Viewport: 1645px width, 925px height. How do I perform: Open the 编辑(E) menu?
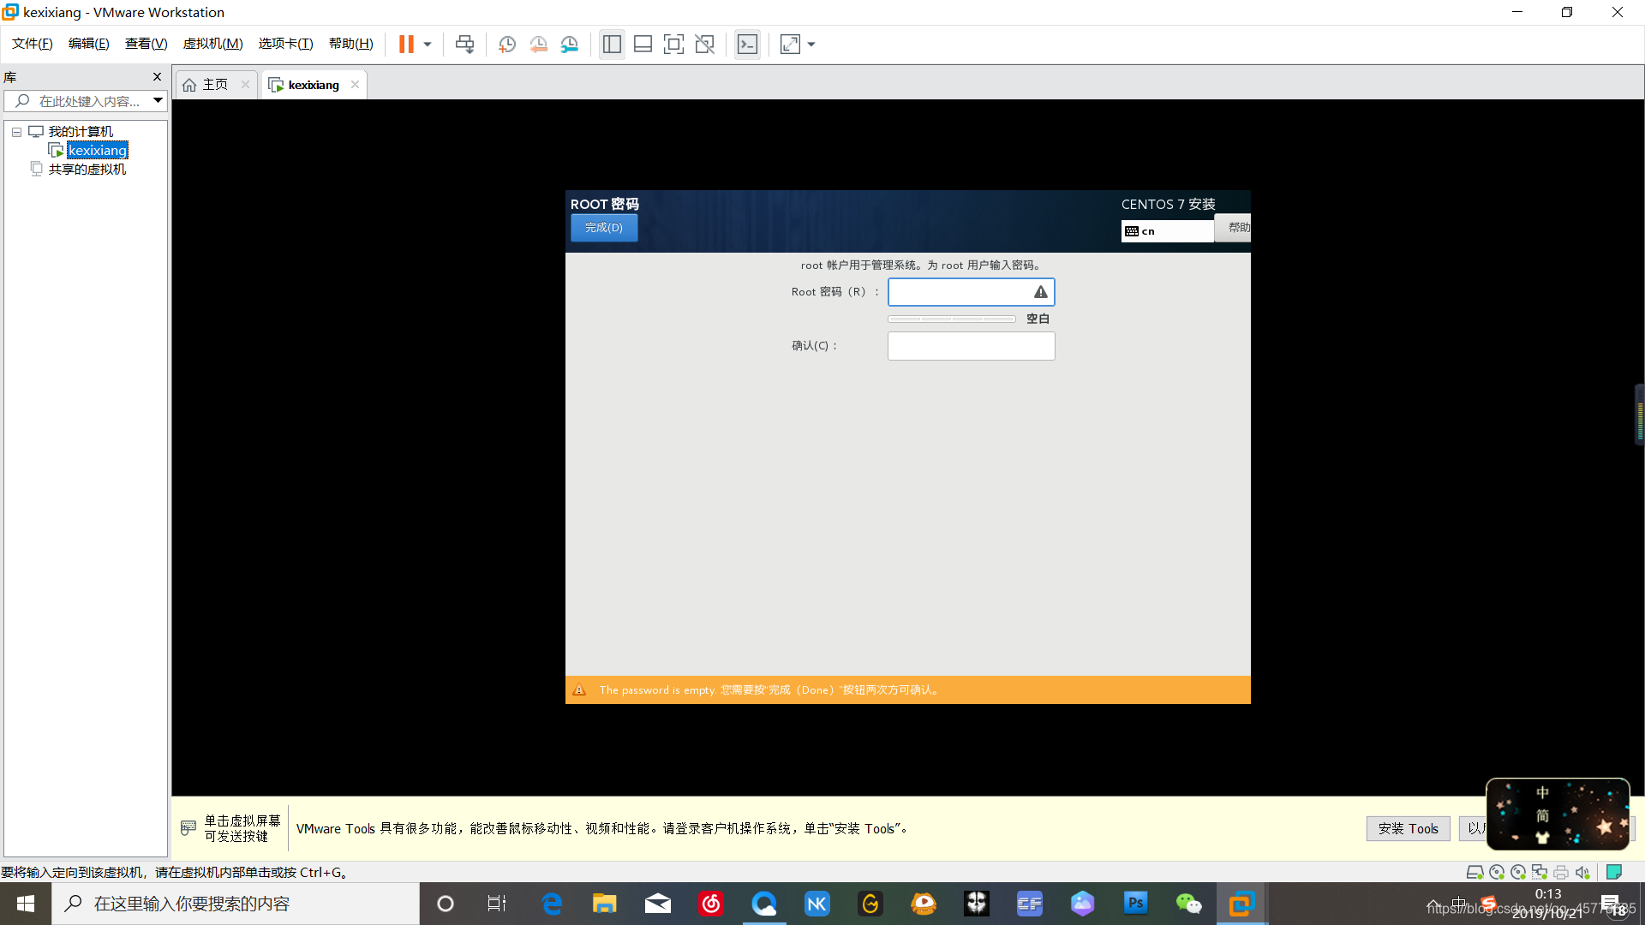(89, 44)
